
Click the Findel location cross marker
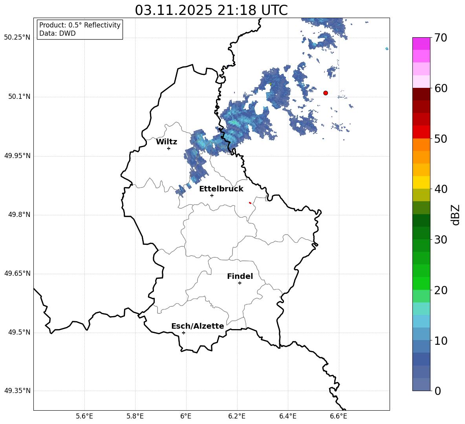[x=240, y=283]
